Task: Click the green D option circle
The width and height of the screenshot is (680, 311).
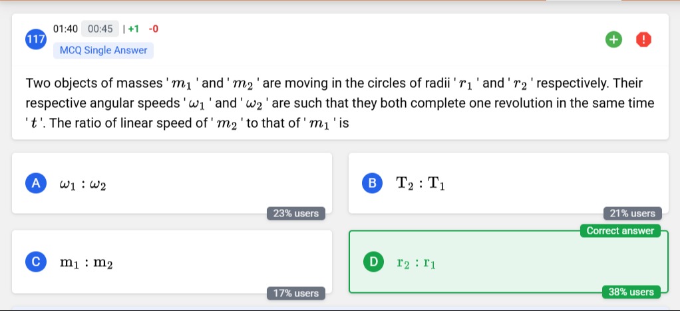Action: click(373, 262)
